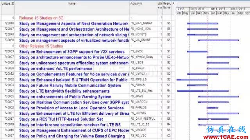Open 'Study on management aspects of virtualized network' row
This screenshot has height=140, width=250.
[x=74, y=40]
